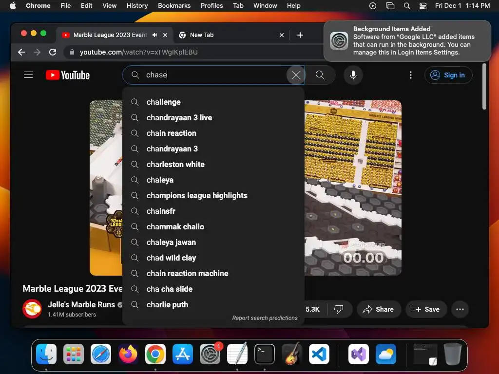Choose the 'chandrayaan 3' suggestion
Screen dimensions: 499x374
click(x=213, y=149)
